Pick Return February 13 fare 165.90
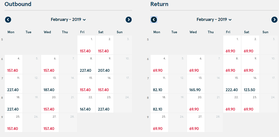 pos(196,84)
